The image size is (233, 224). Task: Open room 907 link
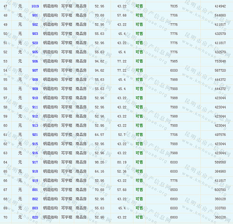point(35,71)
